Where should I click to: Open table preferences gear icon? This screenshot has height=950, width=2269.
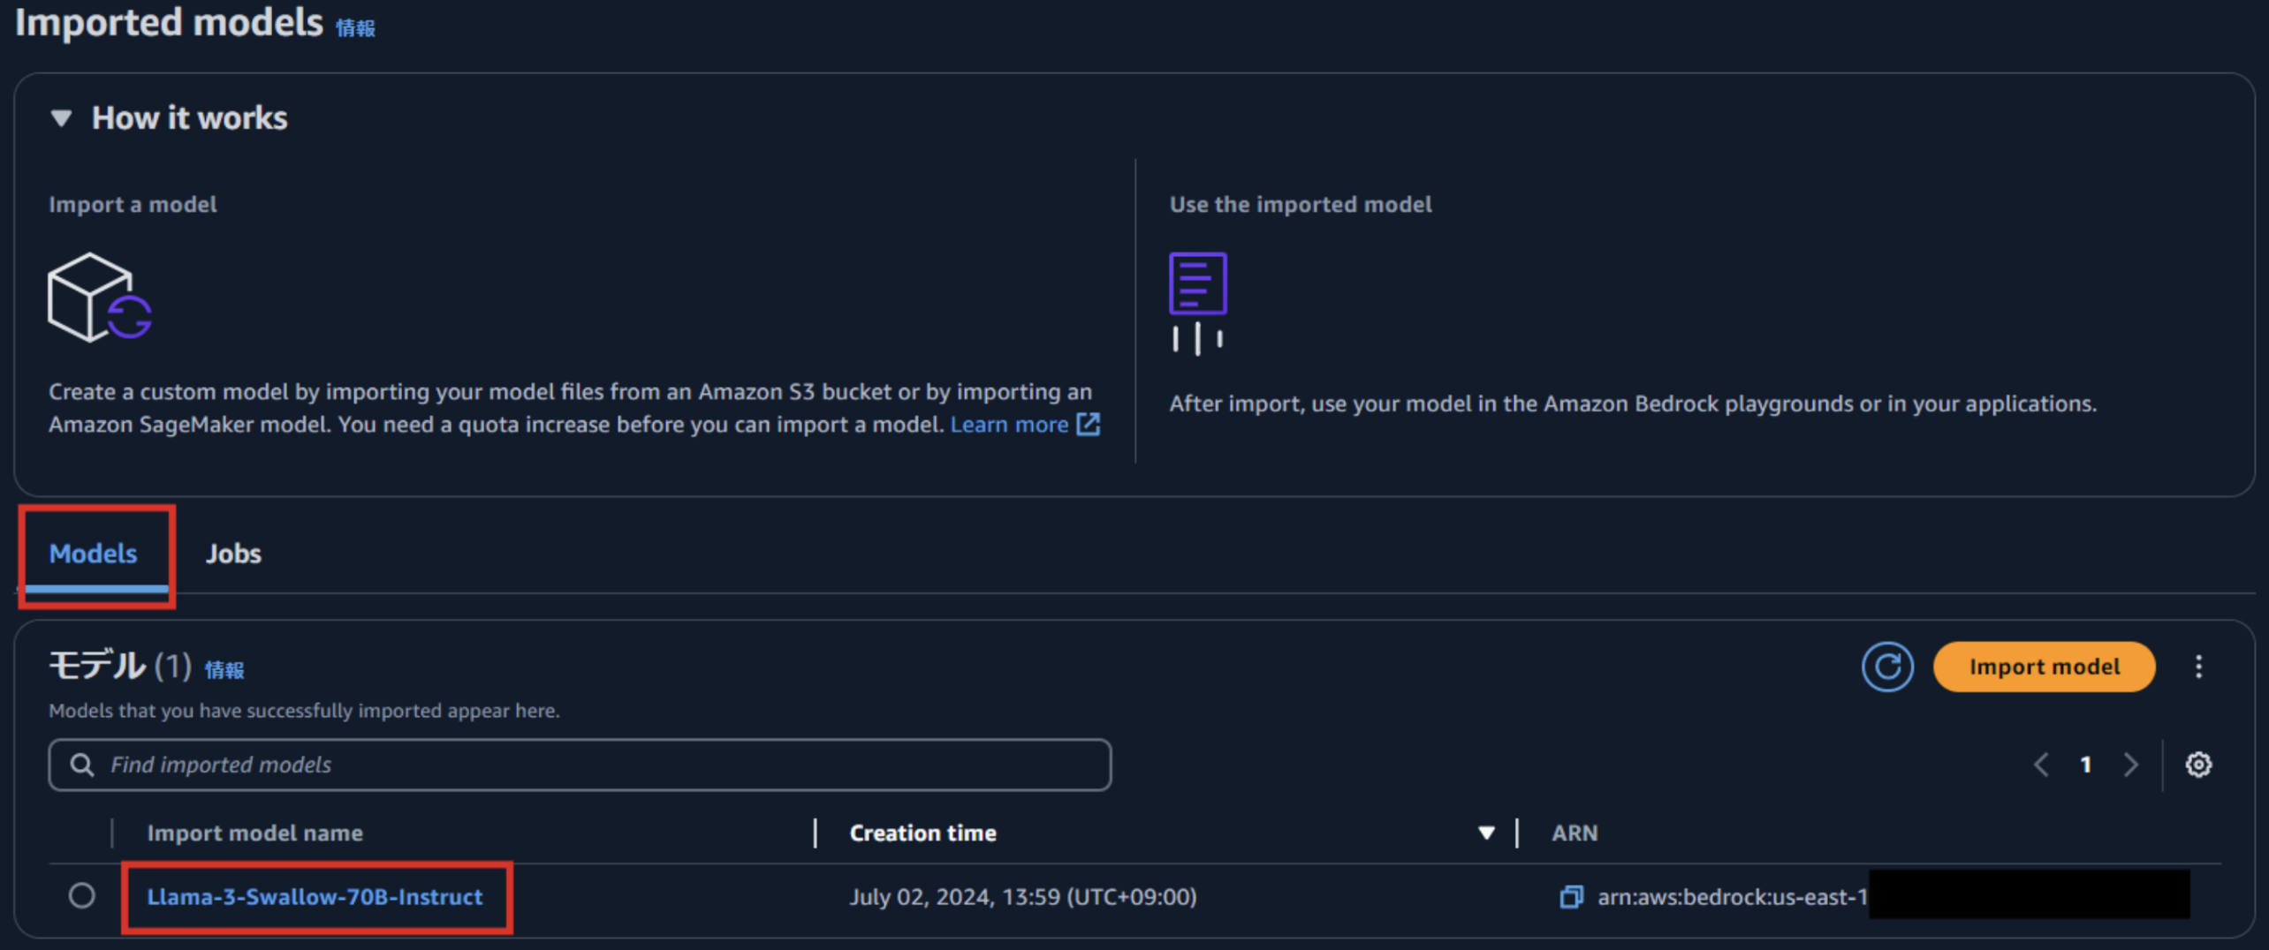(x=2199, y=765)
